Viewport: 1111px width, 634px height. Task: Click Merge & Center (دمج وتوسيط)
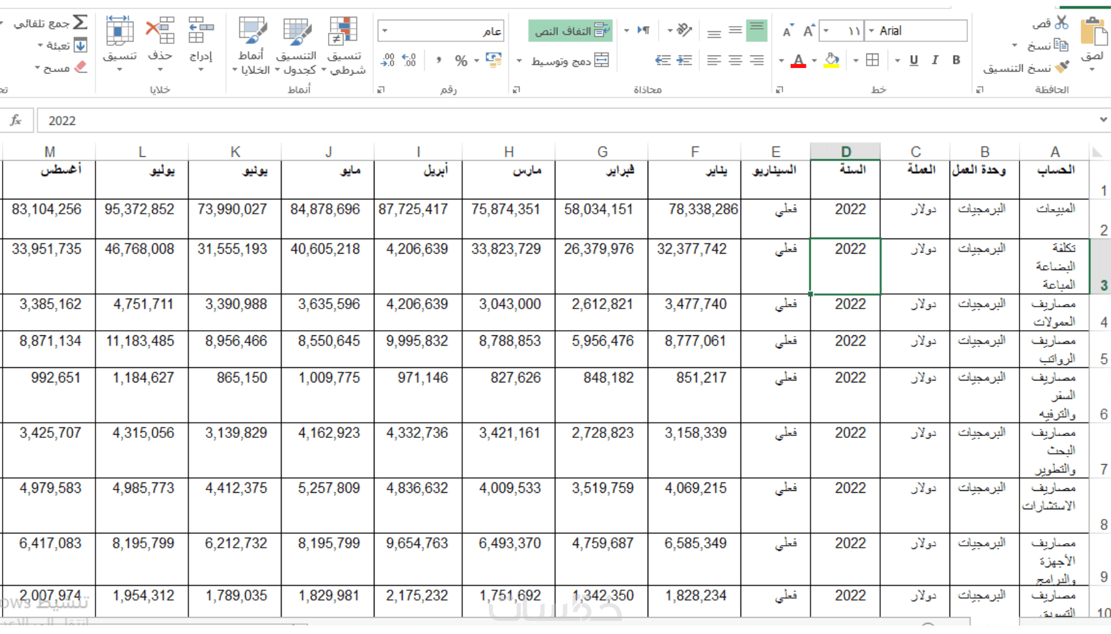coord(570,61)
